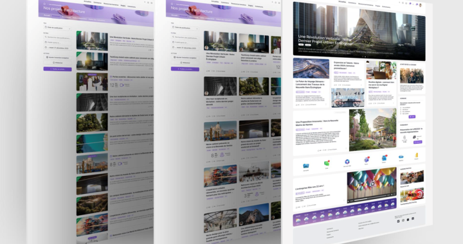
Task: Click the tree-lined Nîmes town hall project image
Action: (x=372, y=129)
